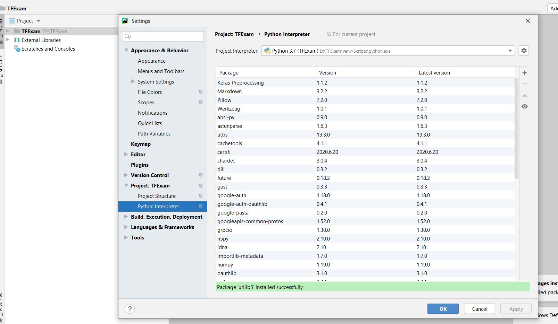Click the settings search input field
The width and height of the screenshot is (558, 324).
pos(163,36)
